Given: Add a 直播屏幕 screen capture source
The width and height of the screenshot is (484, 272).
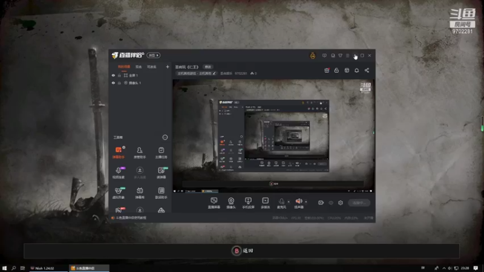Looking at the screenshot, I should [x=214, y=203].
